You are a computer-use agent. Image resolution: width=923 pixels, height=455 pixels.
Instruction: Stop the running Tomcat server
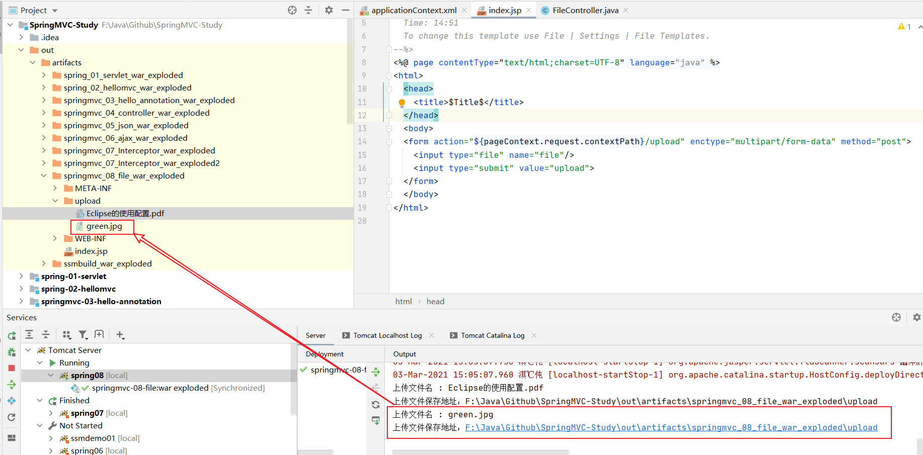12,368
